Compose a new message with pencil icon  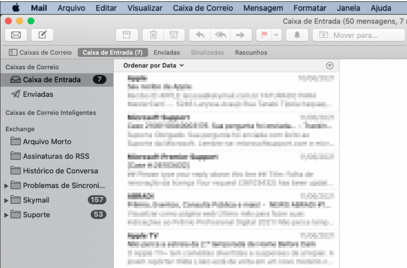(42, 35)
